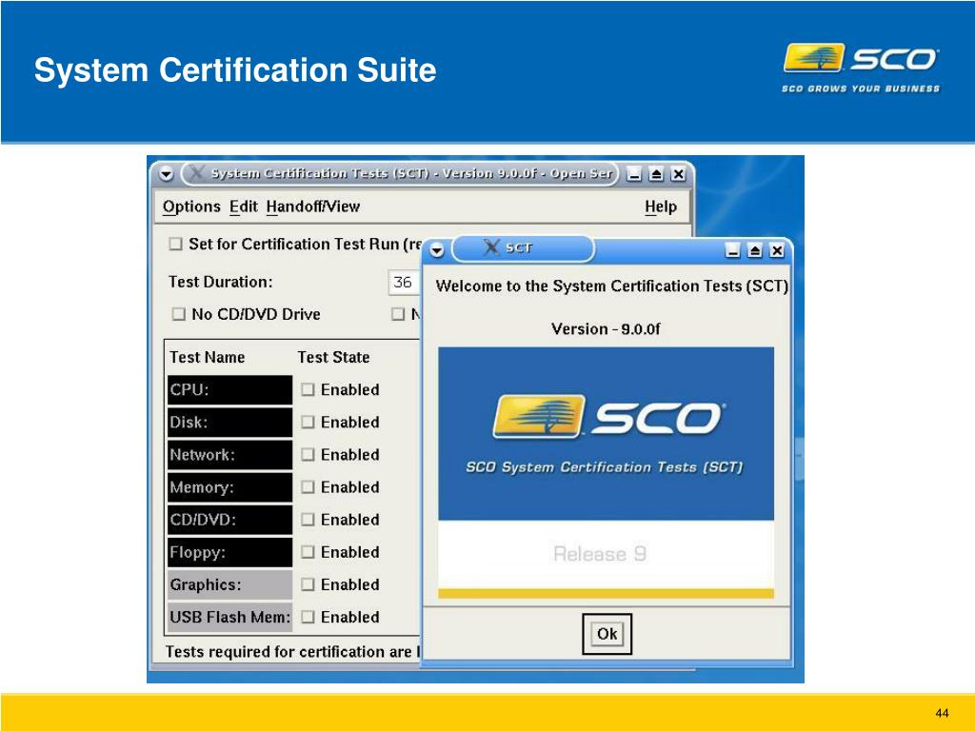This screenshot has height=731, width=975.
Task: Select the USB Flash Mem: test name label
Action: 229,617
